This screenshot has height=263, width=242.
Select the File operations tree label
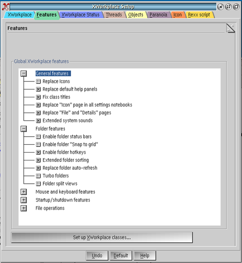(50, 208)
